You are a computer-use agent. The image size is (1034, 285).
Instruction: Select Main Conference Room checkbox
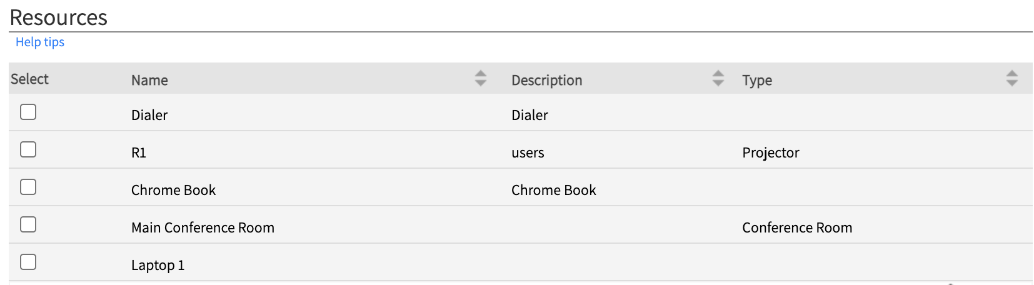pyautogui.click(x=28, y=224)
